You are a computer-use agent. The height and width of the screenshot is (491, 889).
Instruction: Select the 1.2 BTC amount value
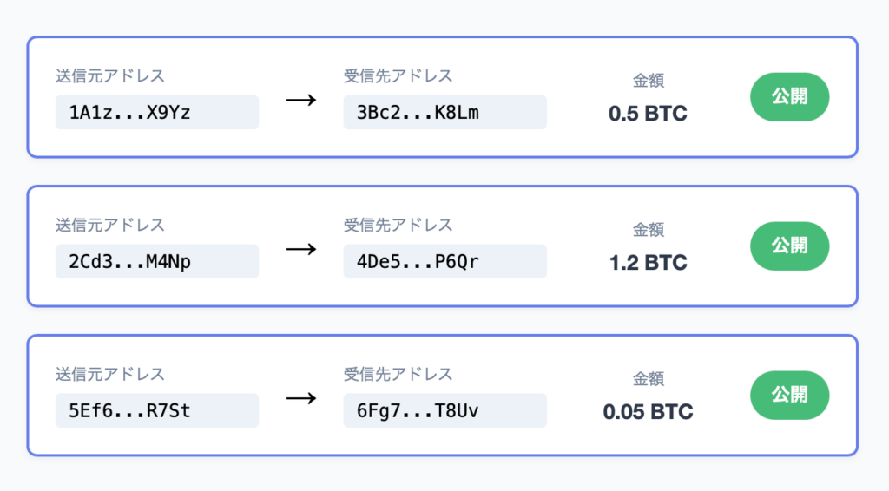click(648, 263)
